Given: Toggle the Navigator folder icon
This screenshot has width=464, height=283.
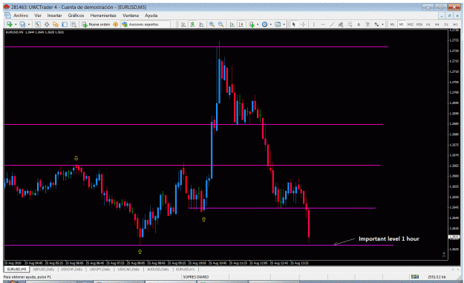Looking at the screenshot, I should tap(56, 25).
